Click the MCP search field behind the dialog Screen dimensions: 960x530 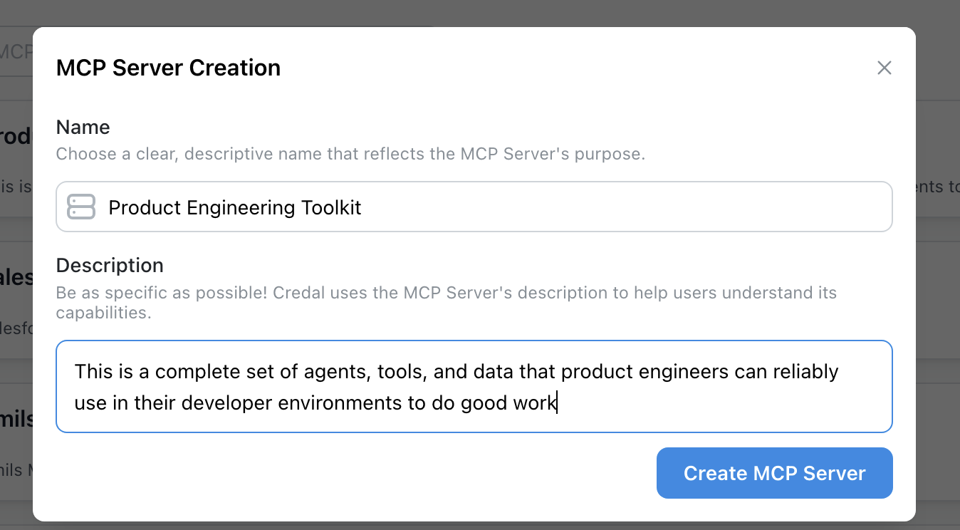pos(16,51)
